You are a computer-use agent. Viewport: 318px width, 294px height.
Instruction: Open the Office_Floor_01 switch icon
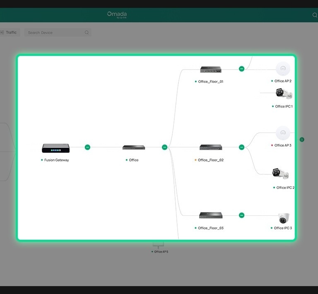(x=211, y=69)
